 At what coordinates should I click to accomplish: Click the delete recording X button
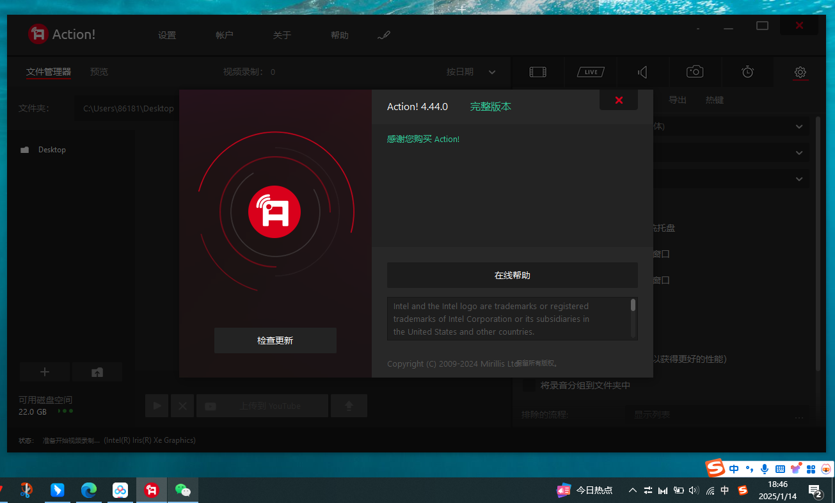tap(182, 406)
